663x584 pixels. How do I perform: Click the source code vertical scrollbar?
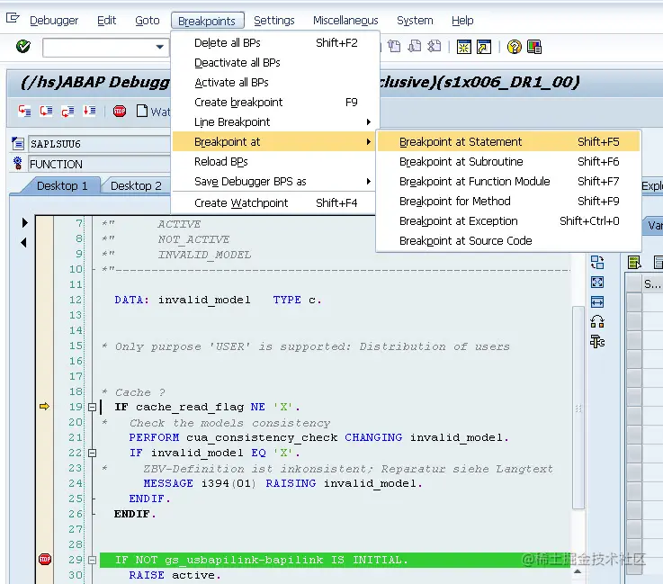click(578, 406)
